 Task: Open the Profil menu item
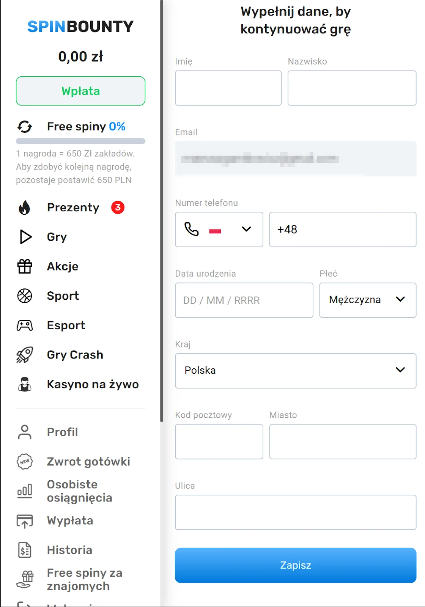coord(62,432)
